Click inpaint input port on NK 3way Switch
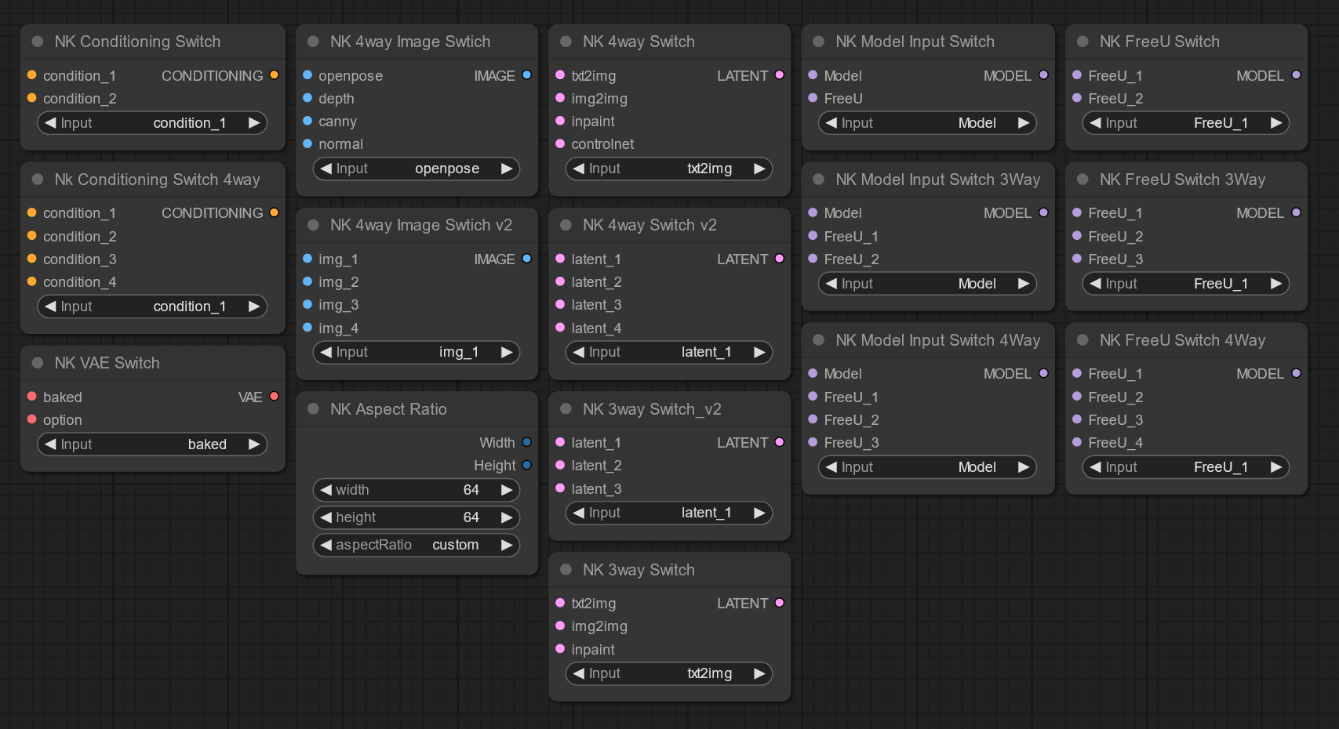The width and height of the screenshot is (1339, 729). coord(560,649)
